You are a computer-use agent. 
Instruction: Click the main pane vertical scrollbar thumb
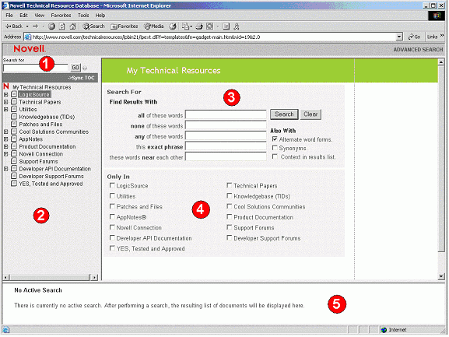point(441,159)
